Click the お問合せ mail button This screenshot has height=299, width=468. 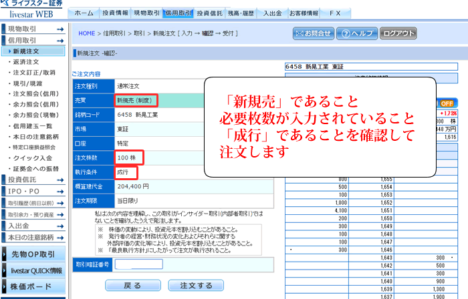click(x=312, y=33)
